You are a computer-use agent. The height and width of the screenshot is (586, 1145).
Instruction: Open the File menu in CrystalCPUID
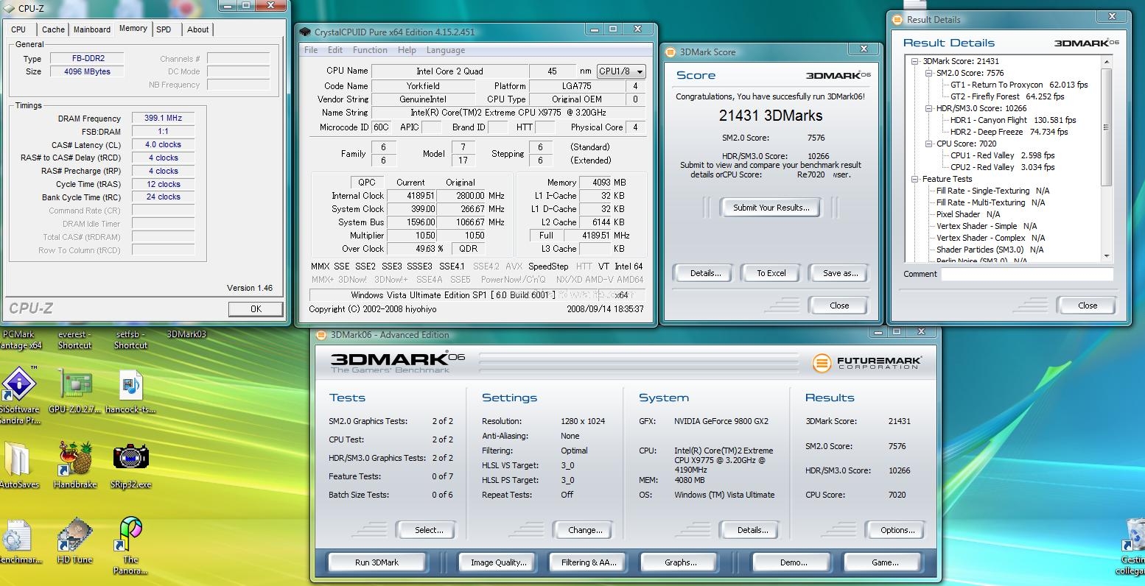pyautogui.click(x=311, y=50)
